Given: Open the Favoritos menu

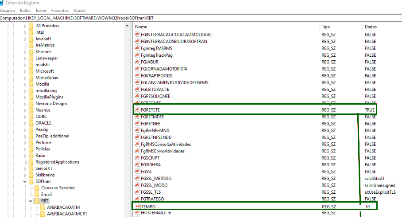Looking at the screenshot, I should [x=60, y=11].
